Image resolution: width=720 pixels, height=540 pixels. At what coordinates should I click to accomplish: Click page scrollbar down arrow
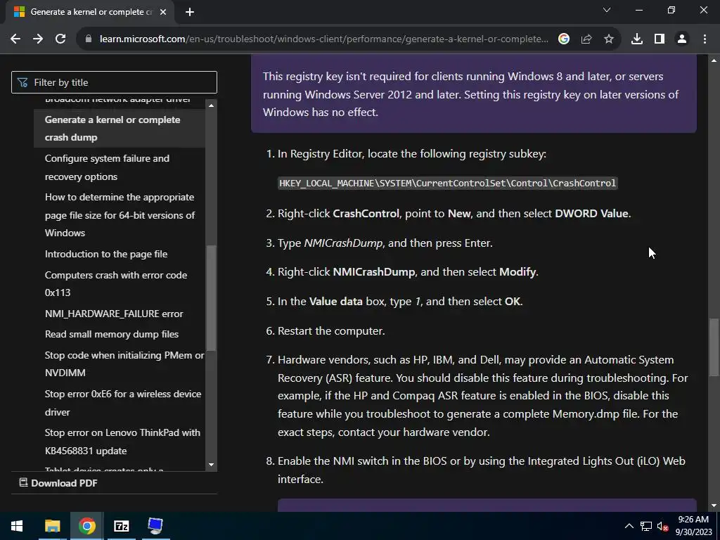[714, 506]
